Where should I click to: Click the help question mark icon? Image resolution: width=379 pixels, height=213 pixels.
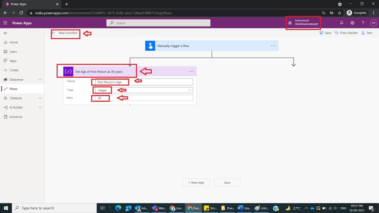[363, 23]
